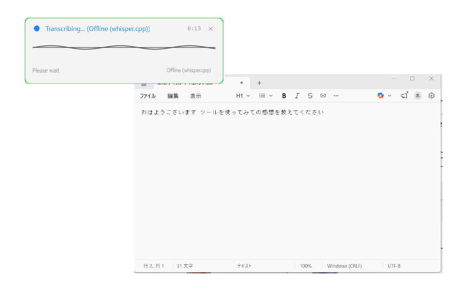Open the 100% zoom level indicator

(305, 266)
